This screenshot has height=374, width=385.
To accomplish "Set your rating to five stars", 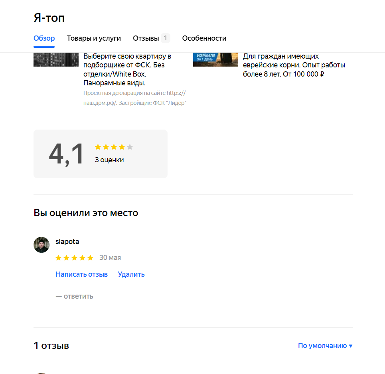I will point(90,258).
